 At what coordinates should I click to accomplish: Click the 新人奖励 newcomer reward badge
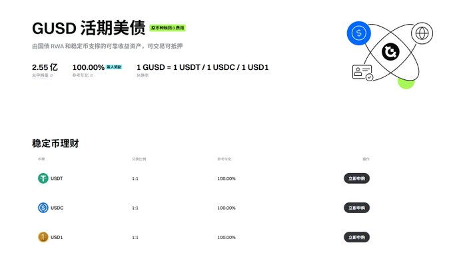pyautogui.click(x=114, y=67)
